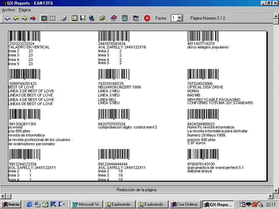Click the rightmost system tray plug icon

click(x=260, y=204)
